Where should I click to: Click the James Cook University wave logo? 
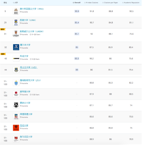[x=16, y=83]
